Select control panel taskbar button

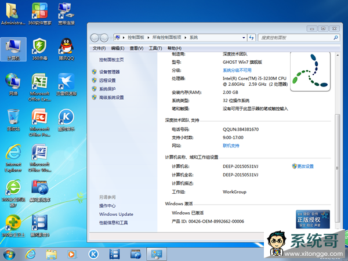pyautogui.click(x=157, y=255)
